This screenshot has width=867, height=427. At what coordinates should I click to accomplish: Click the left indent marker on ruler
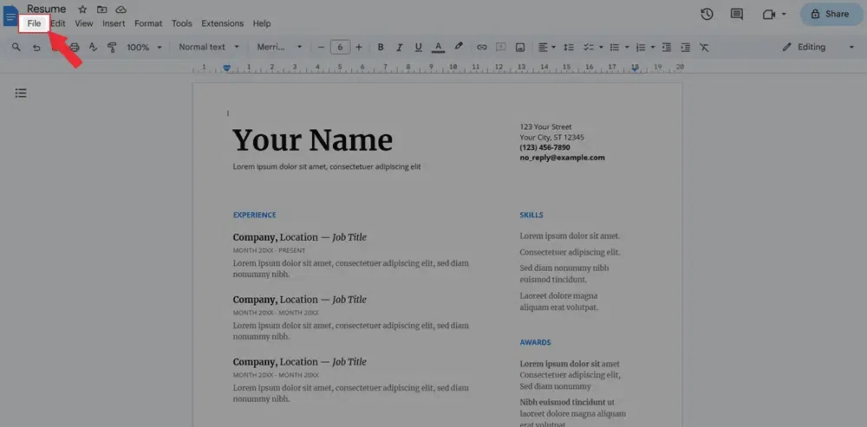pyautogui.click(x=226, y=68)
